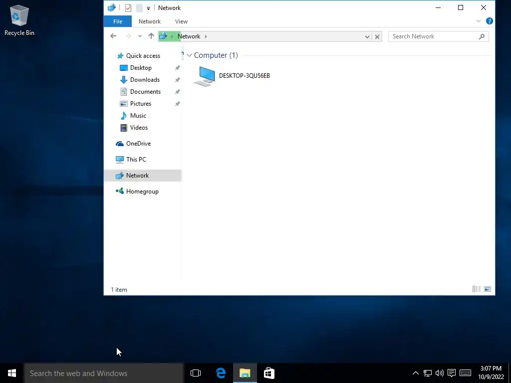Open the recent locations dropdown

[x=140, y=36]
